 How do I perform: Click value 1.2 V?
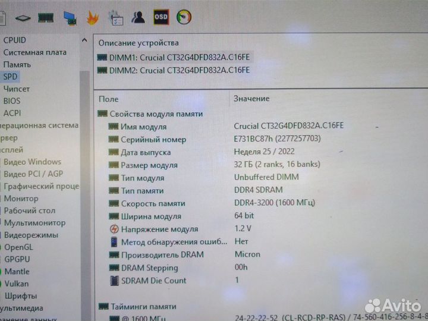(243, 228)
